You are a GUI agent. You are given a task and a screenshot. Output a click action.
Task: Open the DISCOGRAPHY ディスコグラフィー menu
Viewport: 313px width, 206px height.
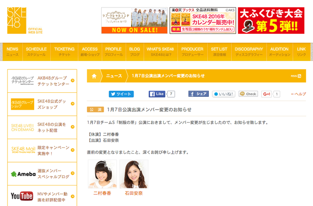coord(249,52)
